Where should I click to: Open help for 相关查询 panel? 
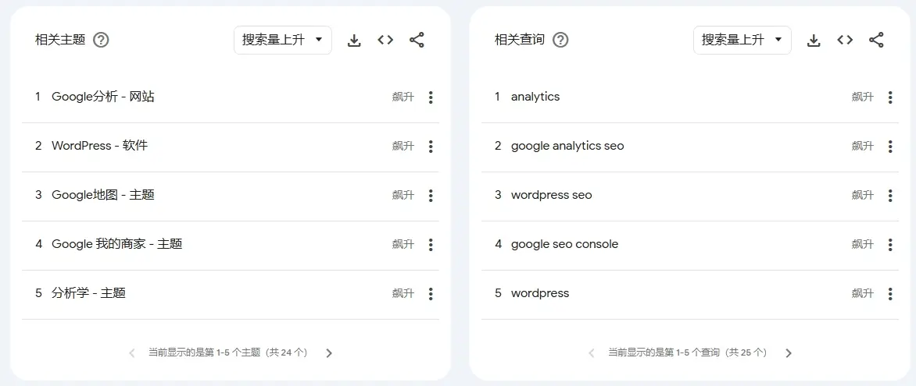pos(561,41)
